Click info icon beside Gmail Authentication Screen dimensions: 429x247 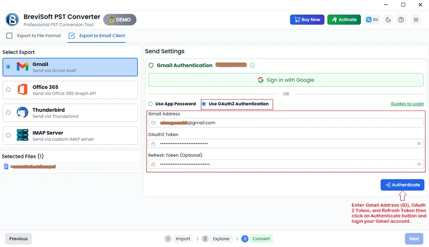252,66
